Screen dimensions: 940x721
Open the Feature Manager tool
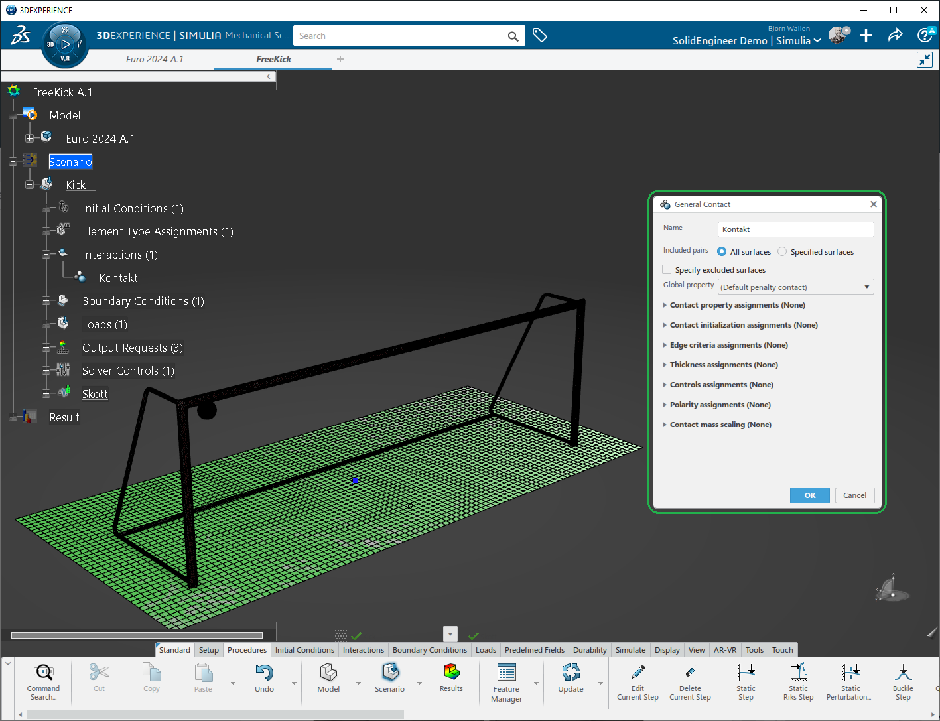coord(506,673)
